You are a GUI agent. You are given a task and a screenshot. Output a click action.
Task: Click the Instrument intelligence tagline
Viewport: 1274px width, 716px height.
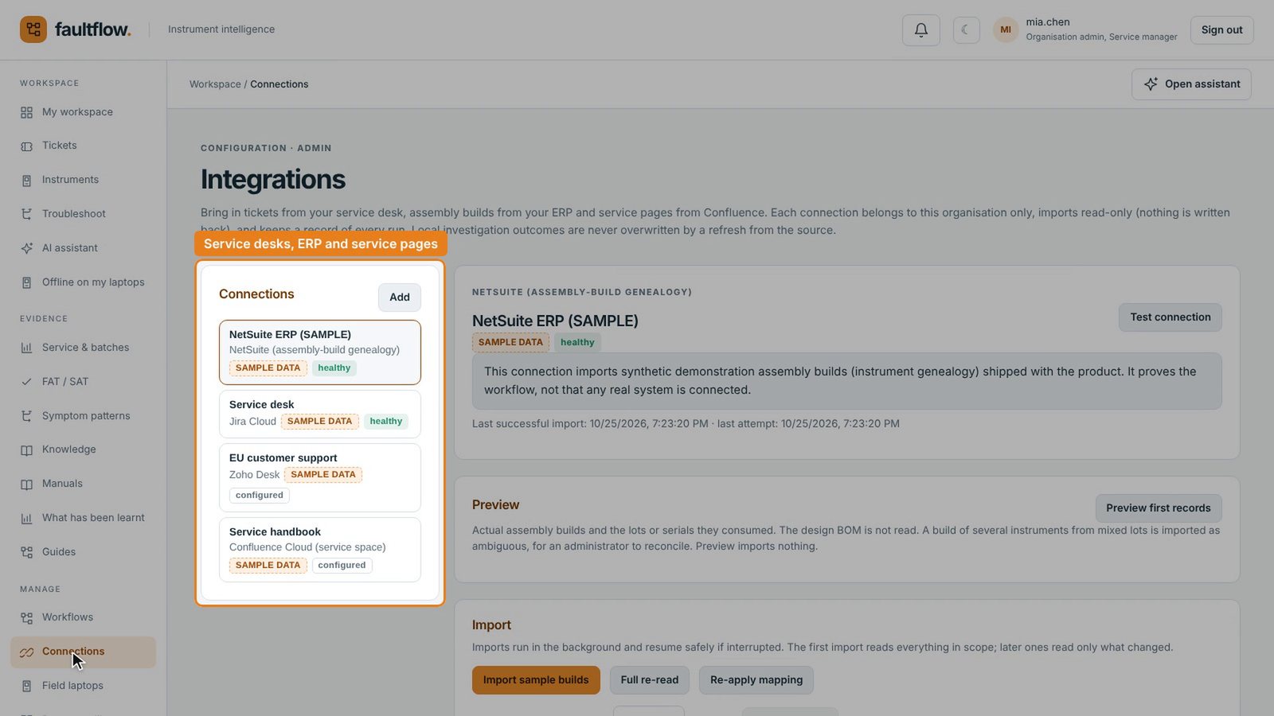click(221, 29)
